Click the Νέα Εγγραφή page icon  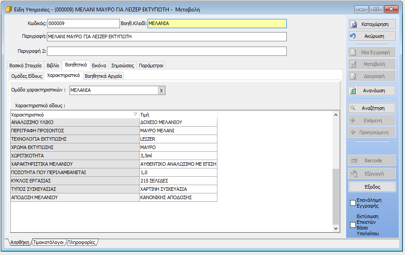353,52
